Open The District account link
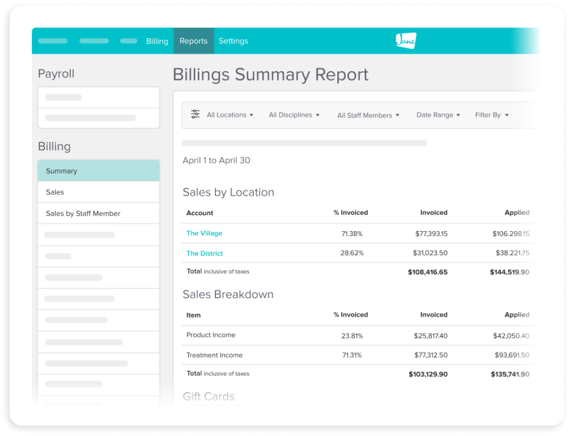The image size is (570, 436). 204,254
